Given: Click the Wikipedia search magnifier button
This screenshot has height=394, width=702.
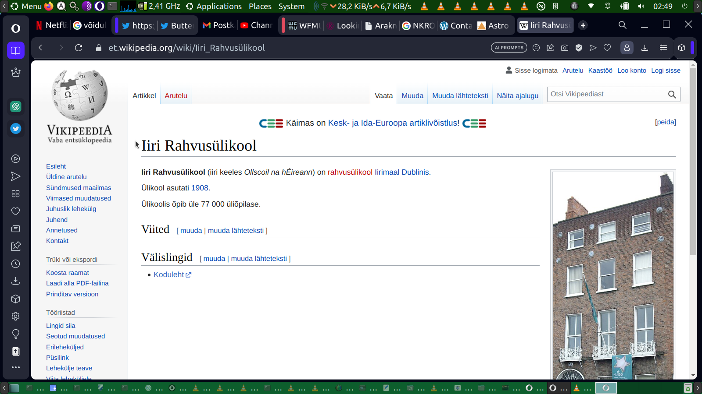Looking at the screenshot, I should [672, 94].
